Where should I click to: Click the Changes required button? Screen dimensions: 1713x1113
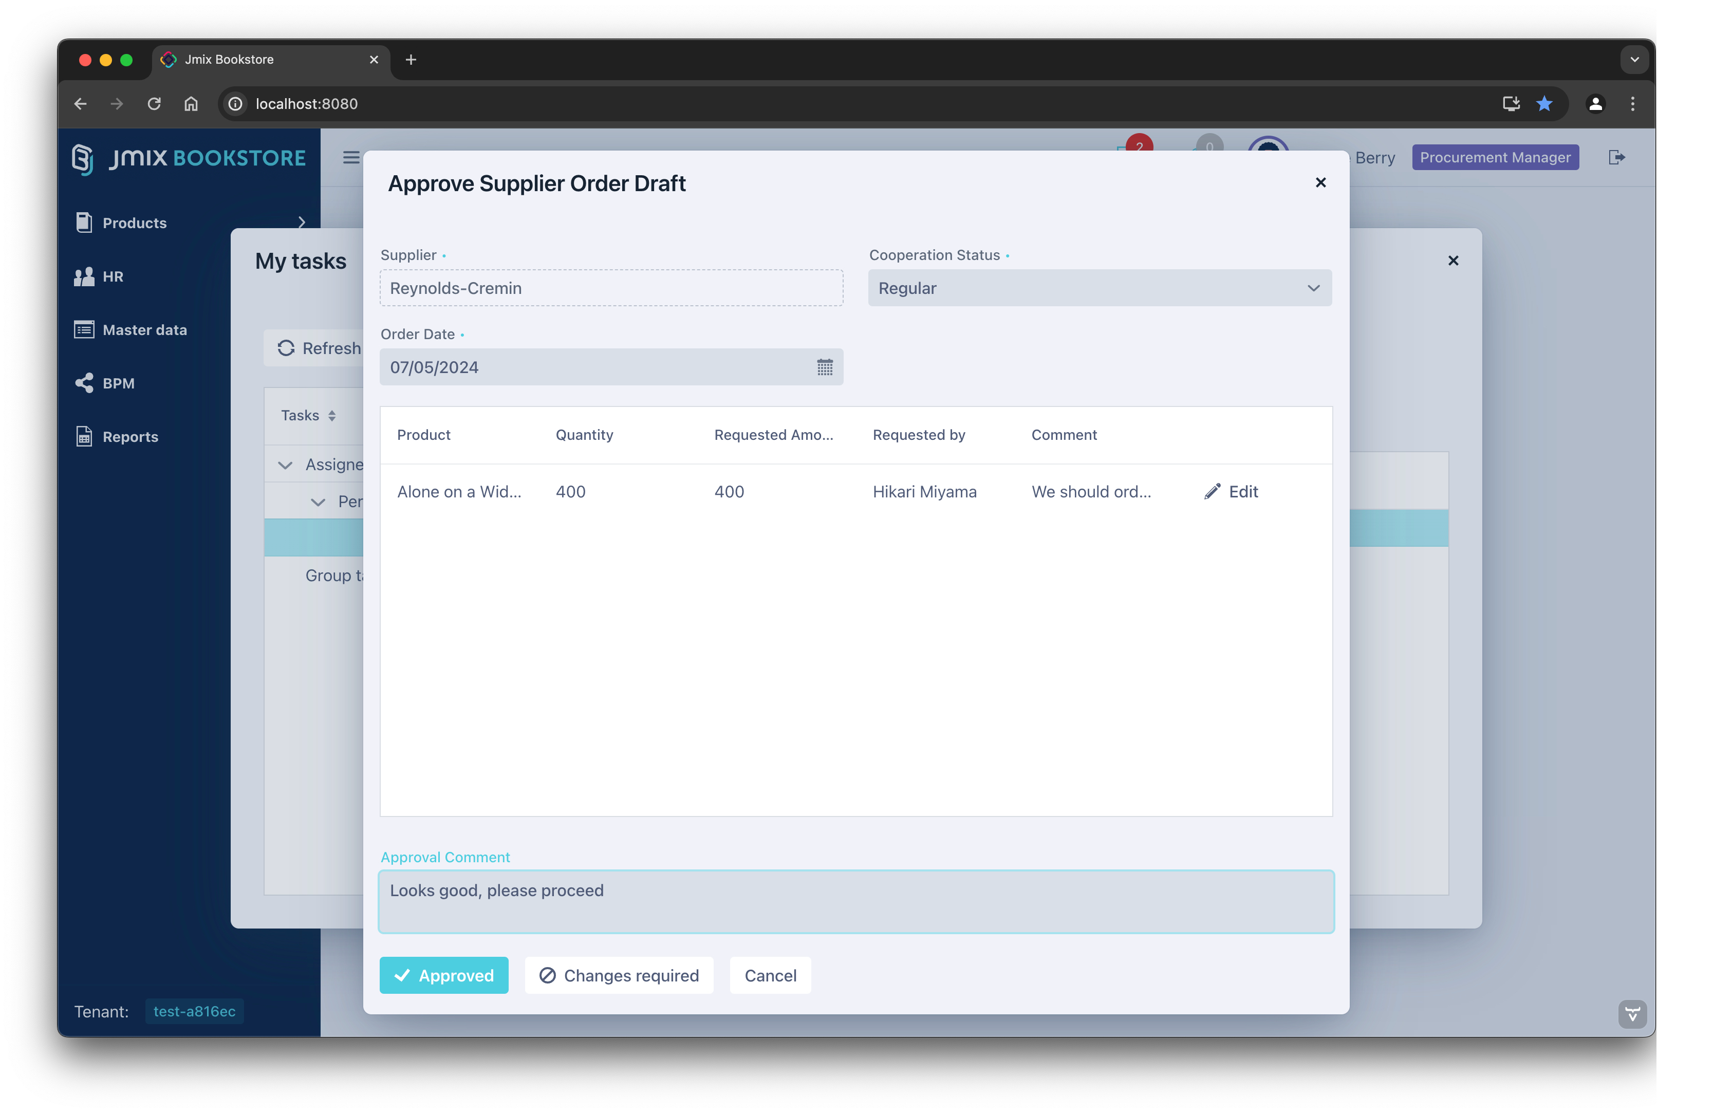619,975
